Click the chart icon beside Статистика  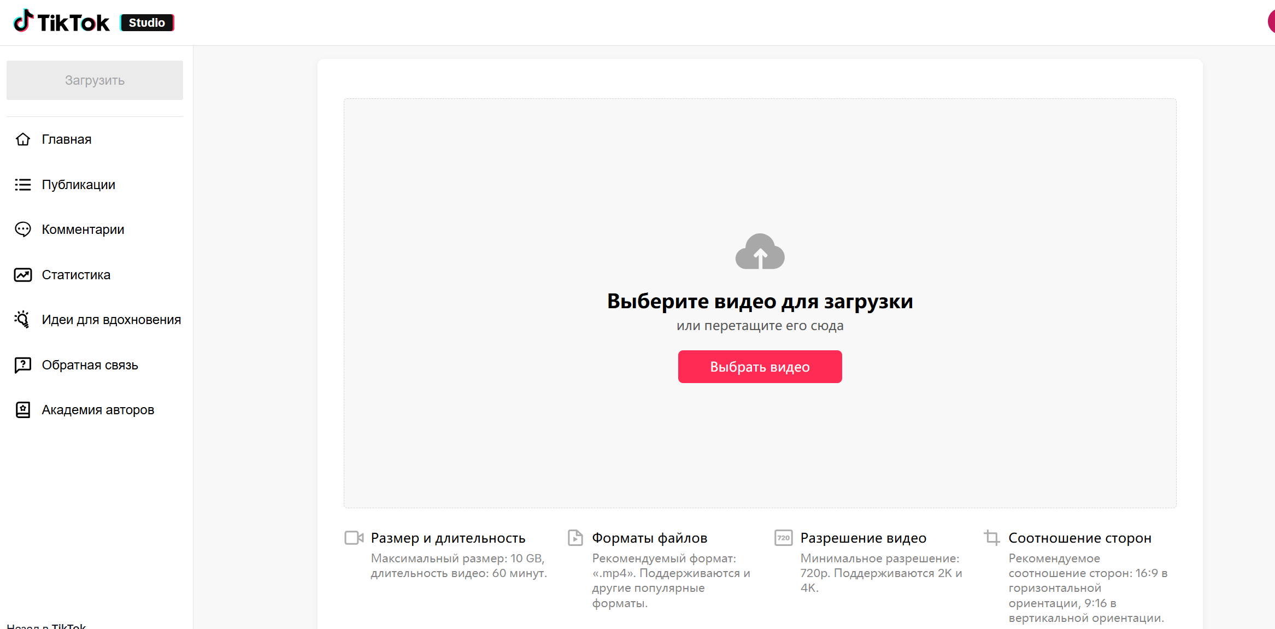pos(23,275)
